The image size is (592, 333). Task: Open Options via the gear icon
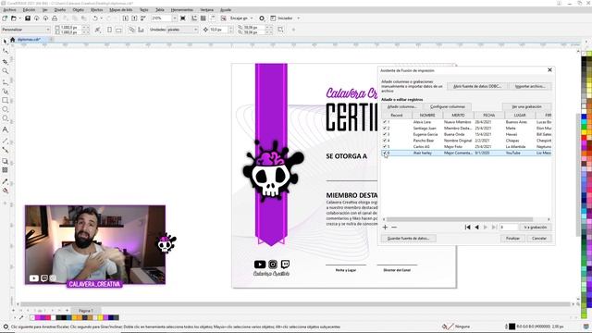coord(262,18)
